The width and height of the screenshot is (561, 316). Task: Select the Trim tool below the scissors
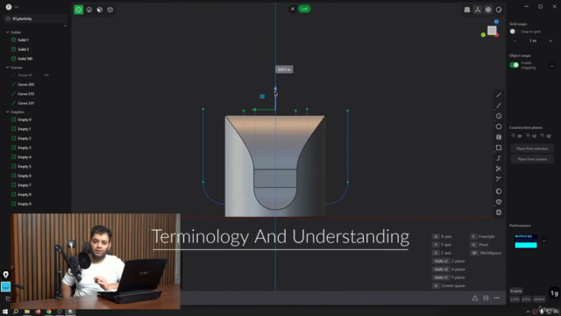(x=499, y=179)
